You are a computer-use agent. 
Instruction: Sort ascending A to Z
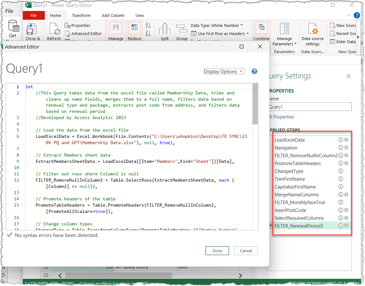[x=148, y=25]
